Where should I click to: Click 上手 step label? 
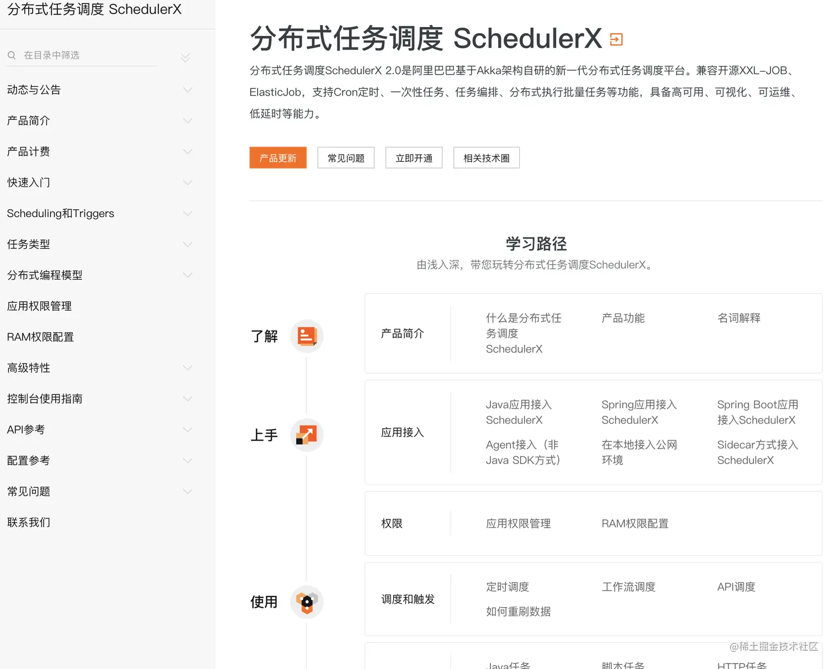pos(264,435)
